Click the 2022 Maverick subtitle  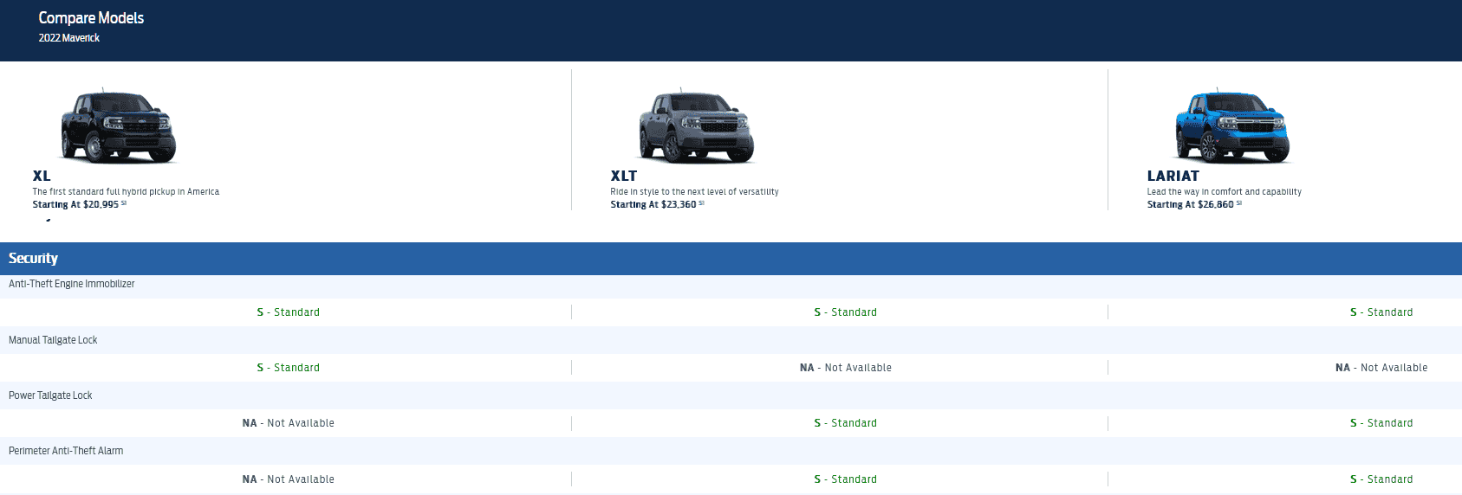(x=68, y=38)
